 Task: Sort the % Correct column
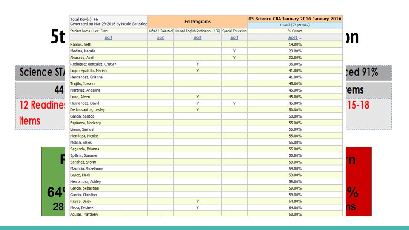coord(292,37)
